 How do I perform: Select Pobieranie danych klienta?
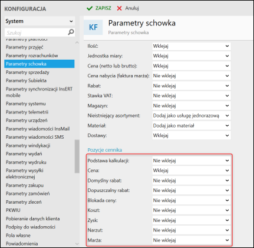[33, 218]
